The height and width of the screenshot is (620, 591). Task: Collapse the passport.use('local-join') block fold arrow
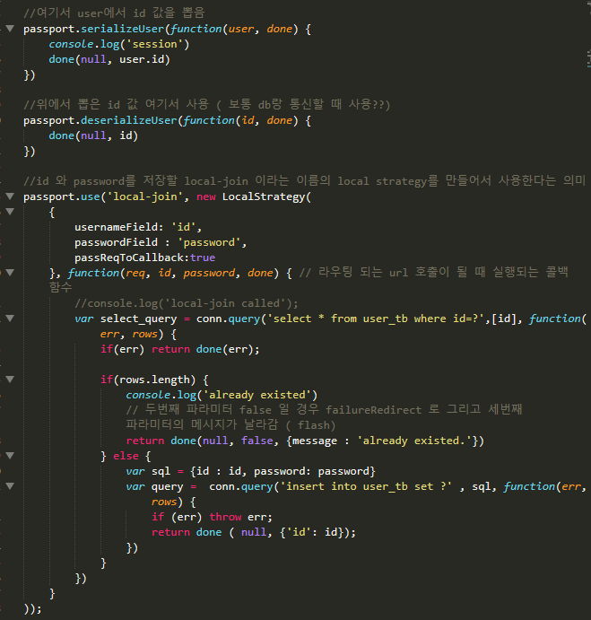pyautogui.click(x=10, y=196)
